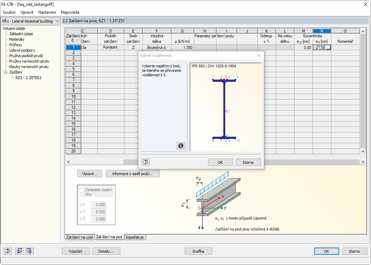Confirm with OK in Vybrat vzdálenost dialog
The image size is (371, 265).
point(220,162)
